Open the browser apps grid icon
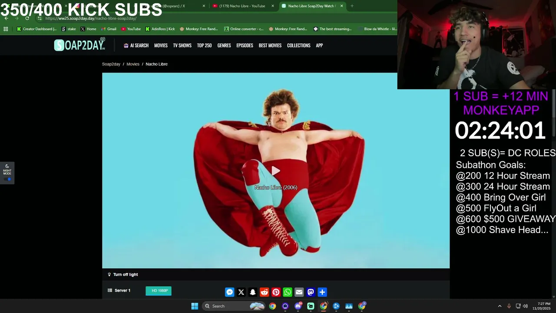556x313 pixels. click(6, 29)
